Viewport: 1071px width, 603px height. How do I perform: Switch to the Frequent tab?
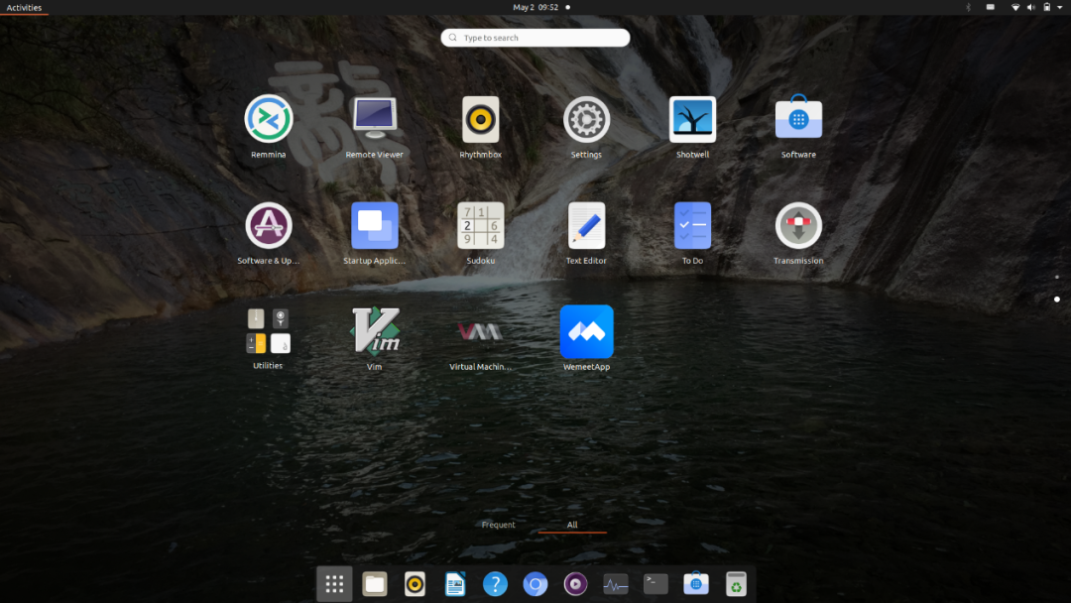click(x=498, y=525)
